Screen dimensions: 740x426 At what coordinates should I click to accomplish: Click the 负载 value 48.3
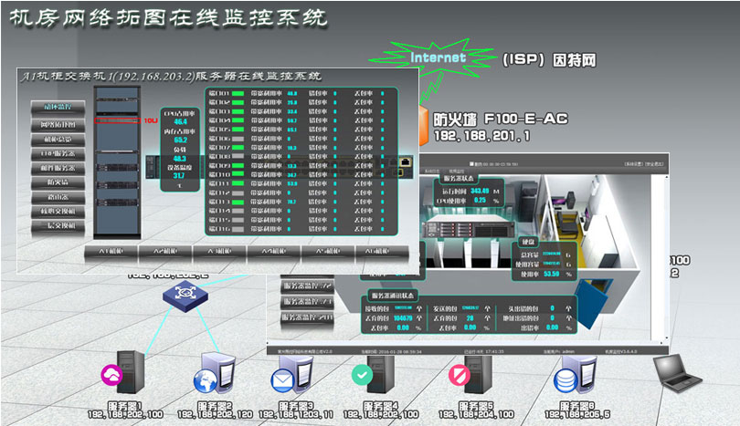(x=180, y=159)
